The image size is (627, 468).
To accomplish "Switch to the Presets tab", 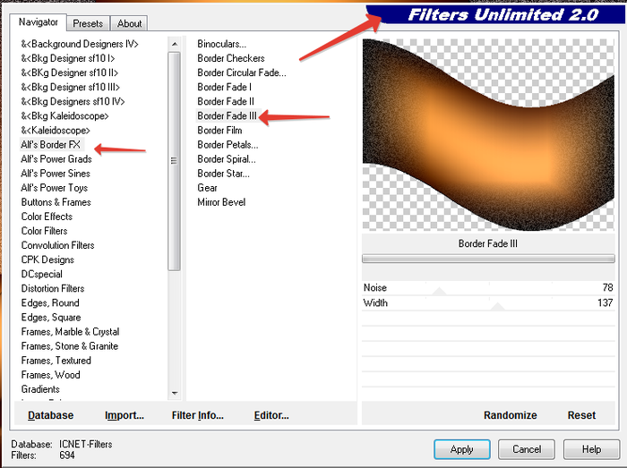I will click(88, 23).
